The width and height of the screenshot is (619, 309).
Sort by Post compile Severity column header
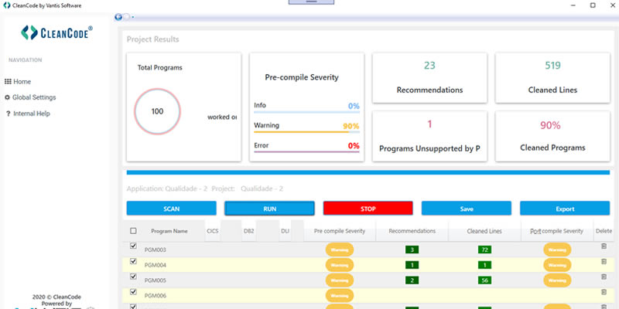557,231
